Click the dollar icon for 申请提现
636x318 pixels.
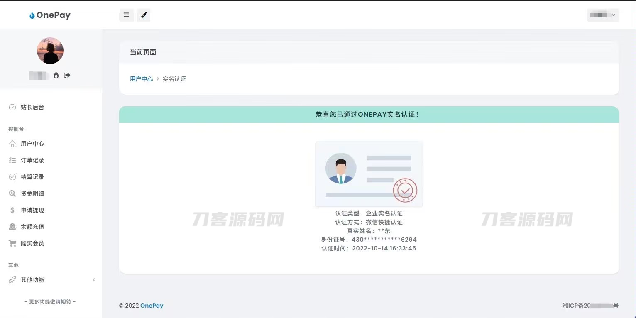click(x=12, y=210)
